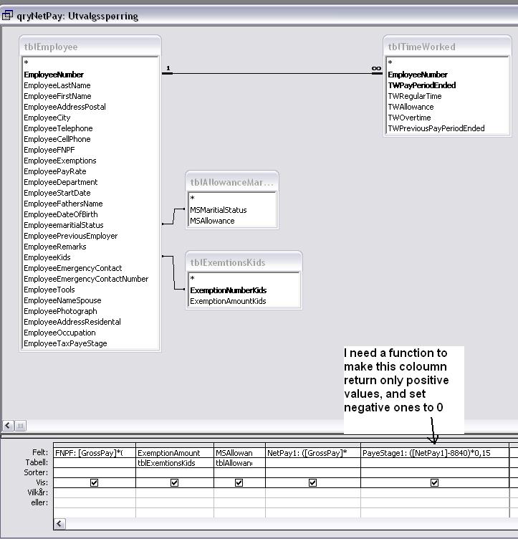Image resolution: width=518 pixels, height=539 pixels.
Task: Select ExemptionNumberKids field
Action: 244,290
